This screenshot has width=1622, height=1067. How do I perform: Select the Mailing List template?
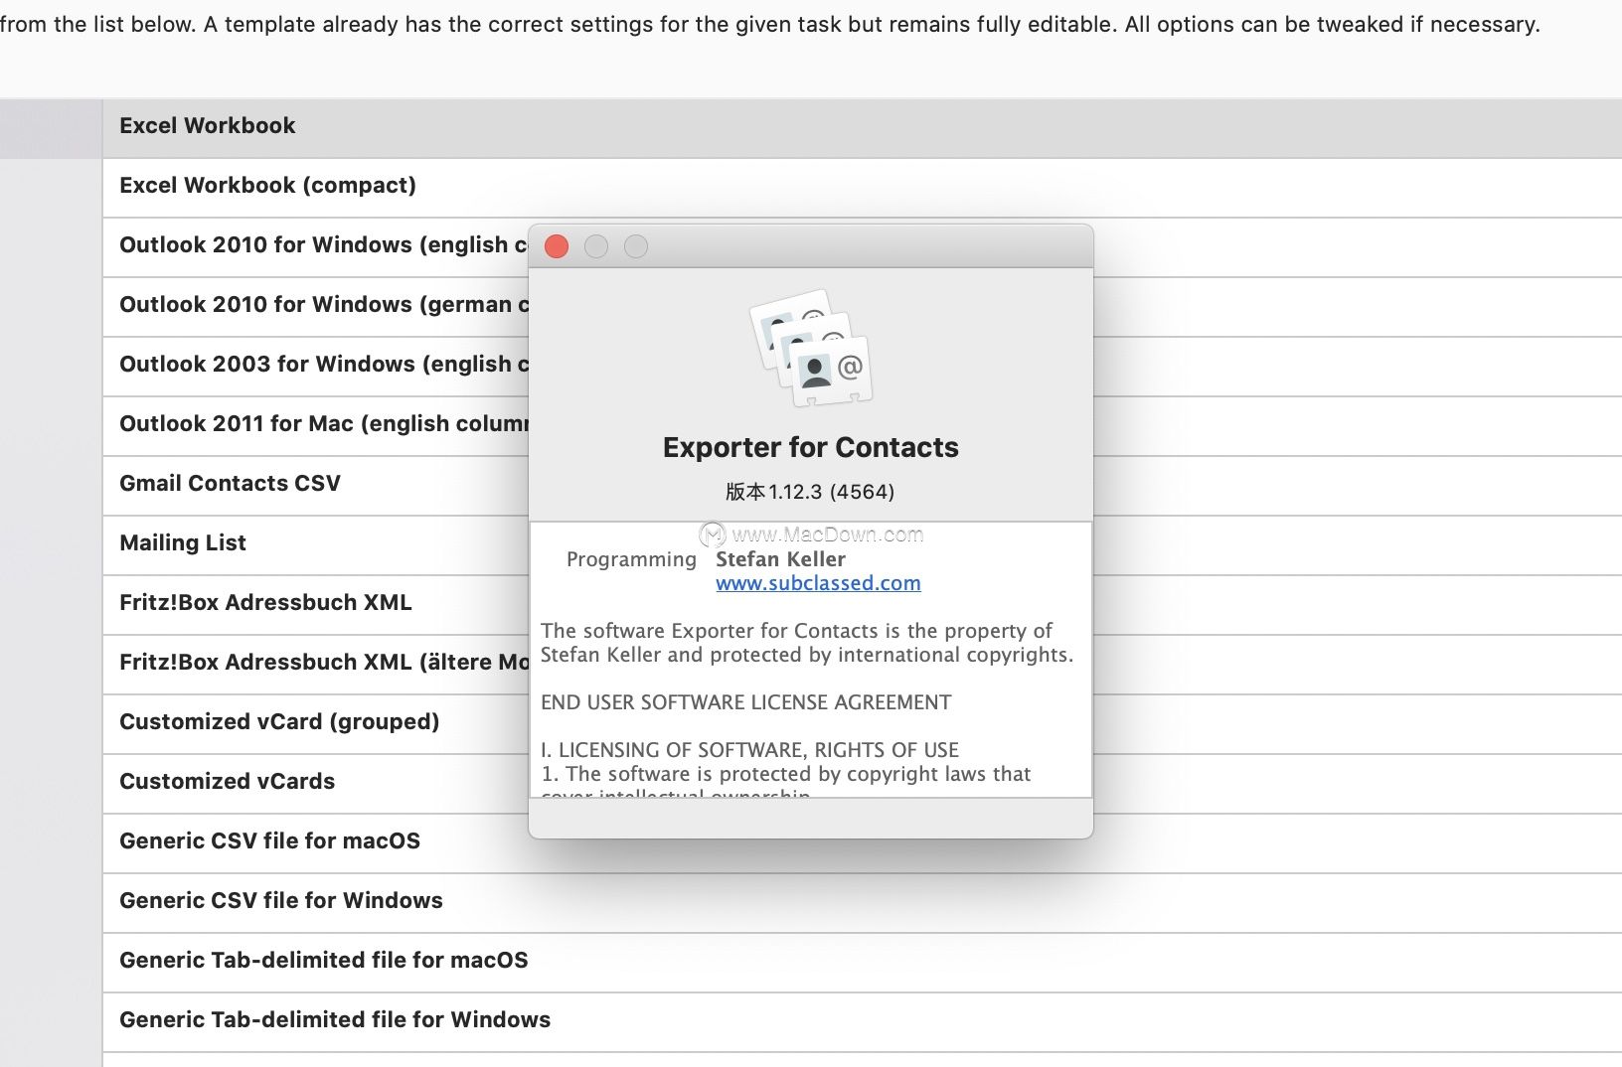click(316, 545)
